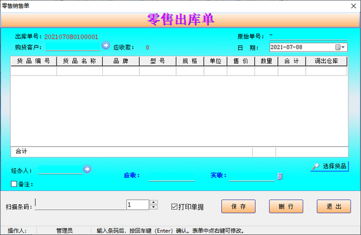The image size is (361, 235).
Task: Decrease quantity with the spinner down arrow
Action: (153, 207)
